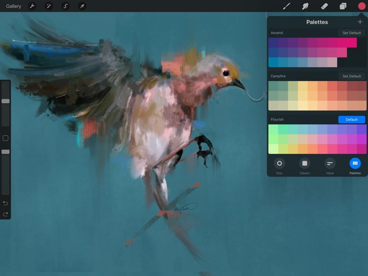Screen dimensions: 368x276
Task: Select the Paint brush tool
Action: click(x=287, y=6)
